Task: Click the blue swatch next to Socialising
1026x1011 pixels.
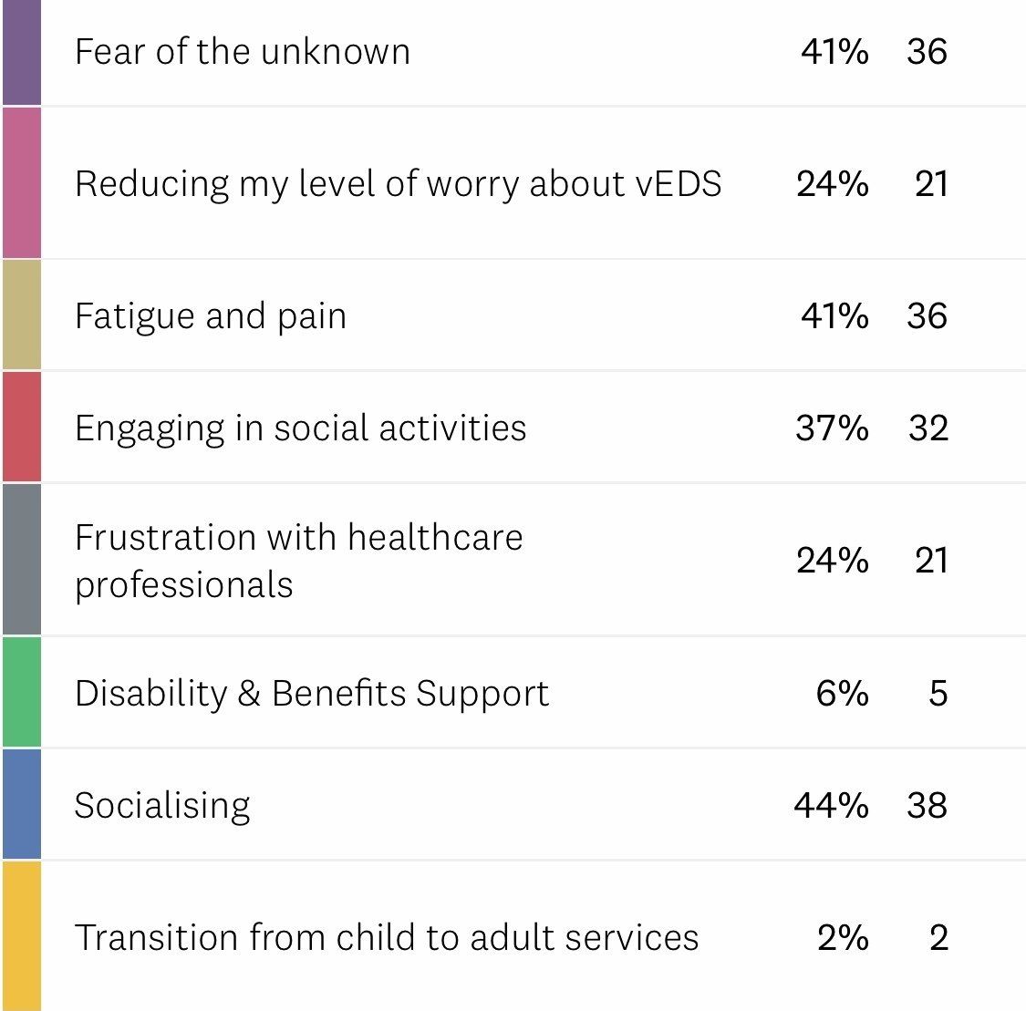Action: [x=21, y=805]
